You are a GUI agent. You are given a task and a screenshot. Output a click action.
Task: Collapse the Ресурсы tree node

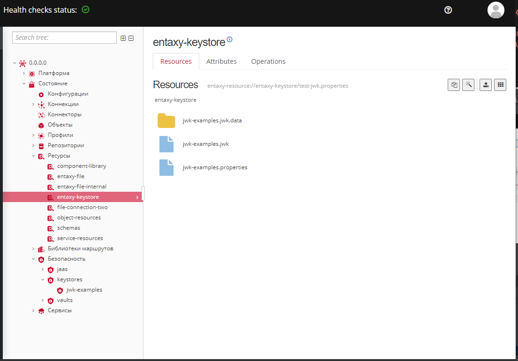[x=33, y=156]
